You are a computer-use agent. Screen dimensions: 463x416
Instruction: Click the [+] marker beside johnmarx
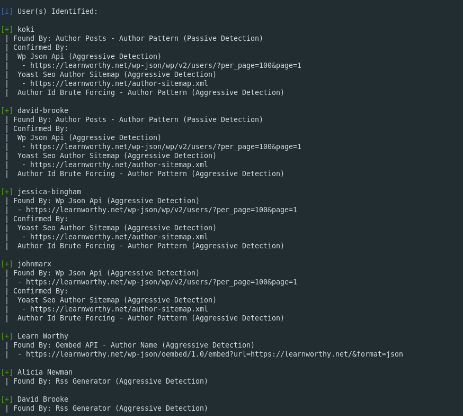[x=7, y=264]
